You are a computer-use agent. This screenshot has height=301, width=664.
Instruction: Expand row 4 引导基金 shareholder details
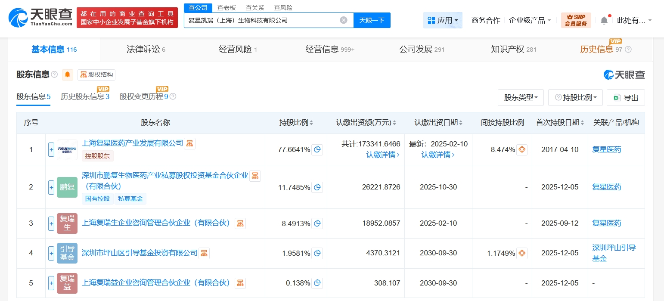click(x=51, y=253)
